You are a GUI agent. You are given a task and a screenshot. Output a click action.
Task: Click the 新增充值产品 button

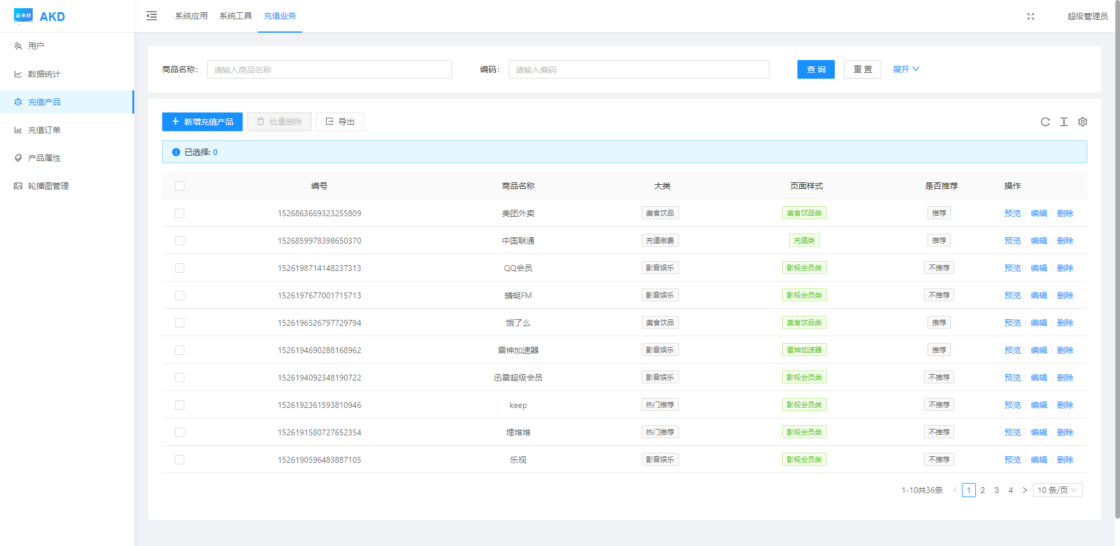(202, 122)
